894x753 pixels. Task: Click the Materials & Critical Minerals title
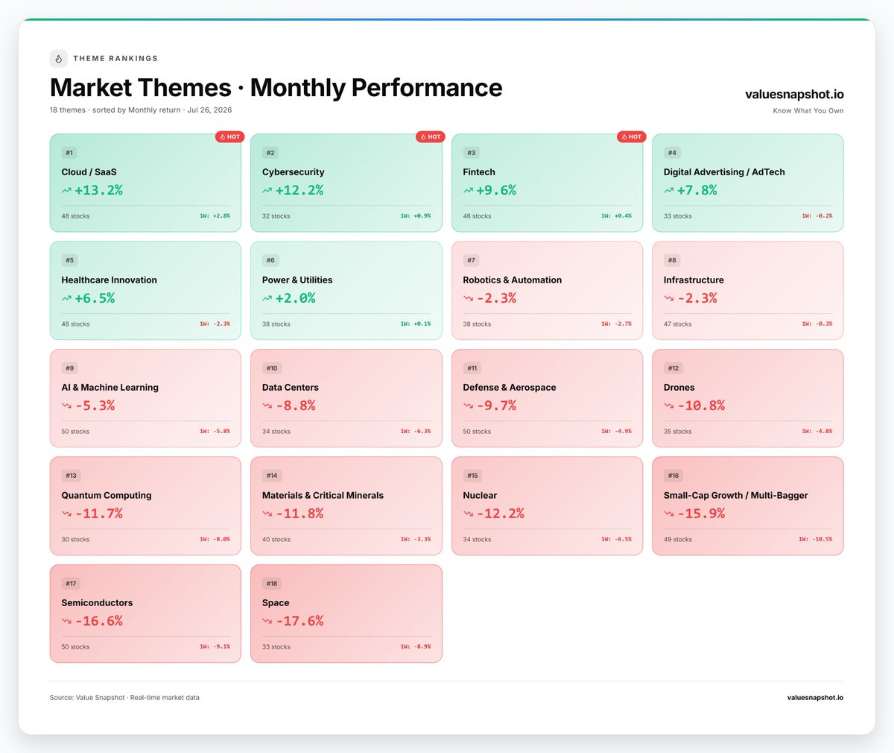(x=323, y=495)
